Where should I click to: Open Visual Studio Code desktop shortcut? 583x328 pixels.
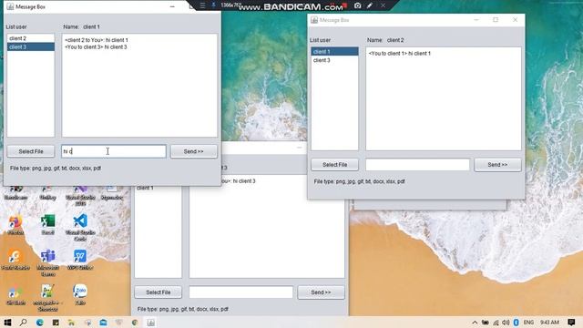tap(80, 227)
